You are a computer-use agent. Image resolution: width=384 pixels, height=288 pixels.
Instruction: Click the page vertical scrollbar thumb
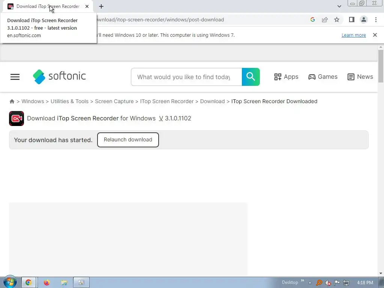pyautogui.click(x=381, y=66)
